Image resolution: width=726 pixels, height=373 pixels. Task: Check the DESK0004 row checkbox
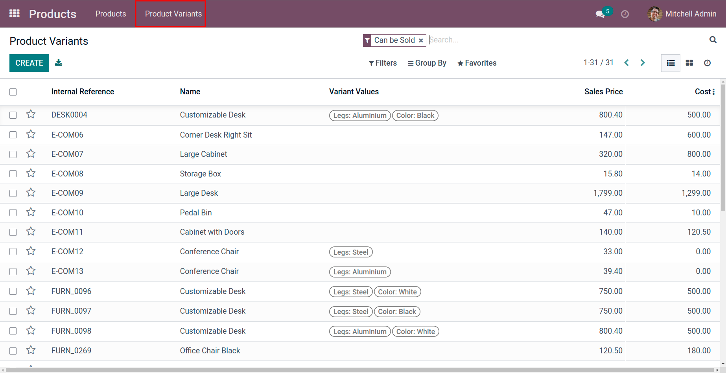13,115
